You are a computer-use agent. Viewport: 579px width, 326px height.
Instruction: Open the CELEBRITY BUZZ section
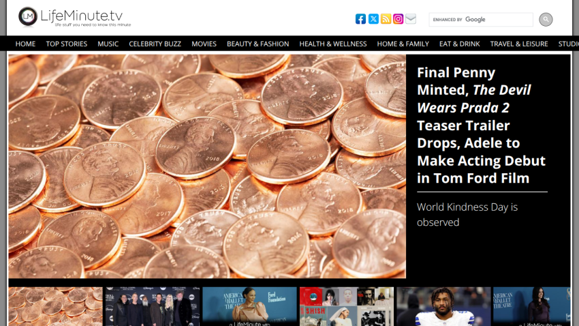(x=155, y=44)
